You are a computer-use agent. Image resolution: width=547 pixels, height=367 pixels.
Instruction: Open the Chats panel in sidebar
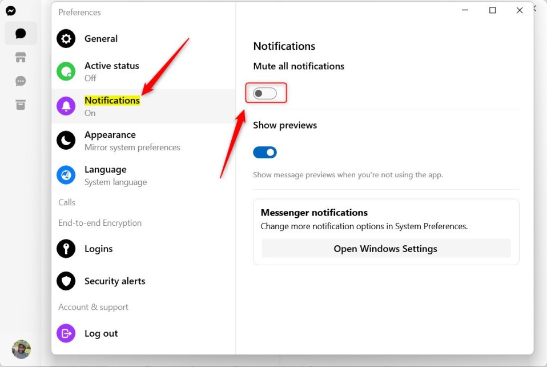(21, 33)
